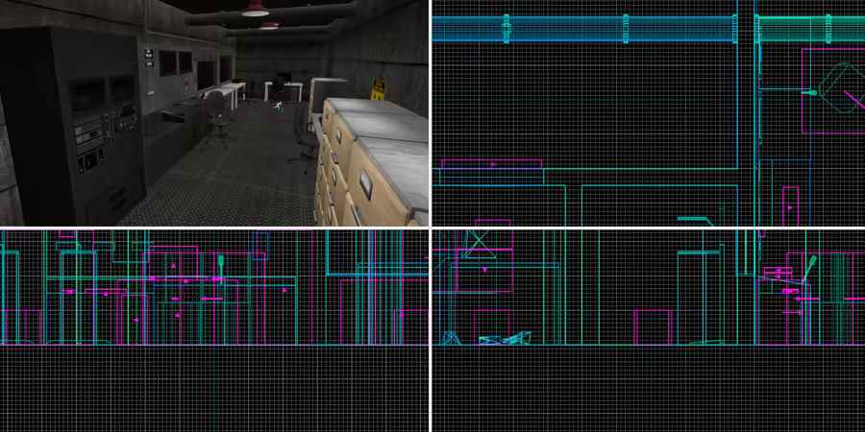Screen dimensions: 865x432
Task: Click the diamond-plate floor in the 3D view
Action: click(x=221, y=182)
